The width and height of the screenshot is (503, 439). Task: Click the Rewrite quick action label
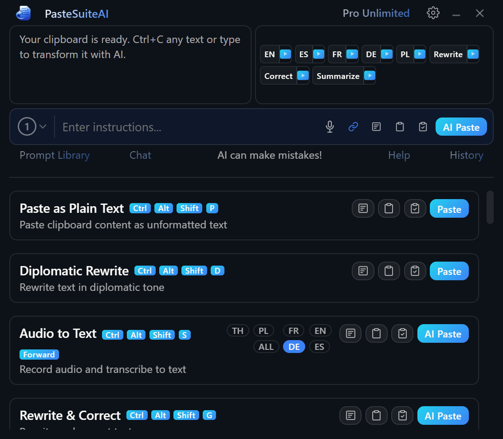coord(448,54)
